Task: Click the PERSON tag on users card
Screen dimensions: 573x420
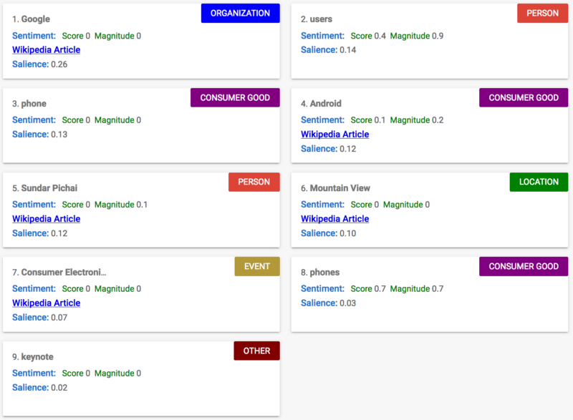Action: (542, 13)
